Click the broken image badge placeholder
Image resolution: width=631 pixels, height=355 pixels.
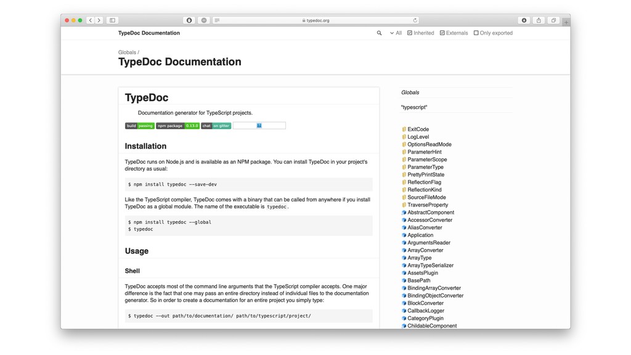pos(259,126)
